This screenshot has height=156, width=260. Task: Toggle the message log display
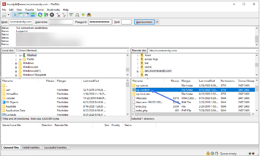click(15, 15)
